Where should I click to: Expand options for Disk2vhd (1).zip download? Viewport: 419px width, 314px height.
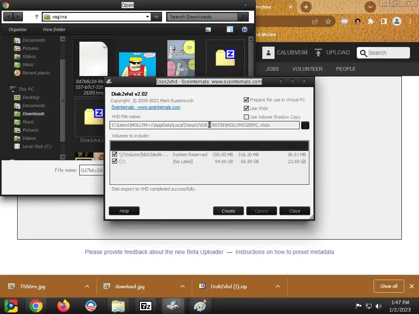point(278,286)
